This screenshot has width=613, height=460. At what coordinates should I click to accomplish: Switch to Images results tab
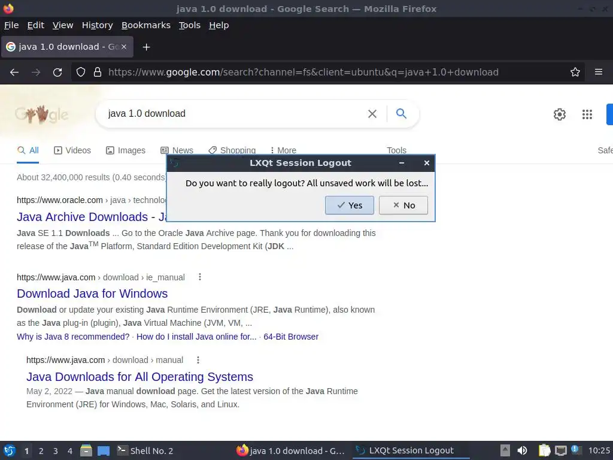tap(126, 150)
